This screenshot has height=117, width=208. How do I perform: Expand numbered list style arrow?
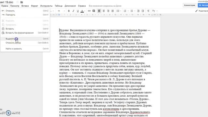[128, 11]
